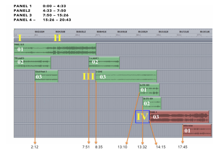
Task: Click the '2:12' timestamp label
Action: (x=34, y=147)
